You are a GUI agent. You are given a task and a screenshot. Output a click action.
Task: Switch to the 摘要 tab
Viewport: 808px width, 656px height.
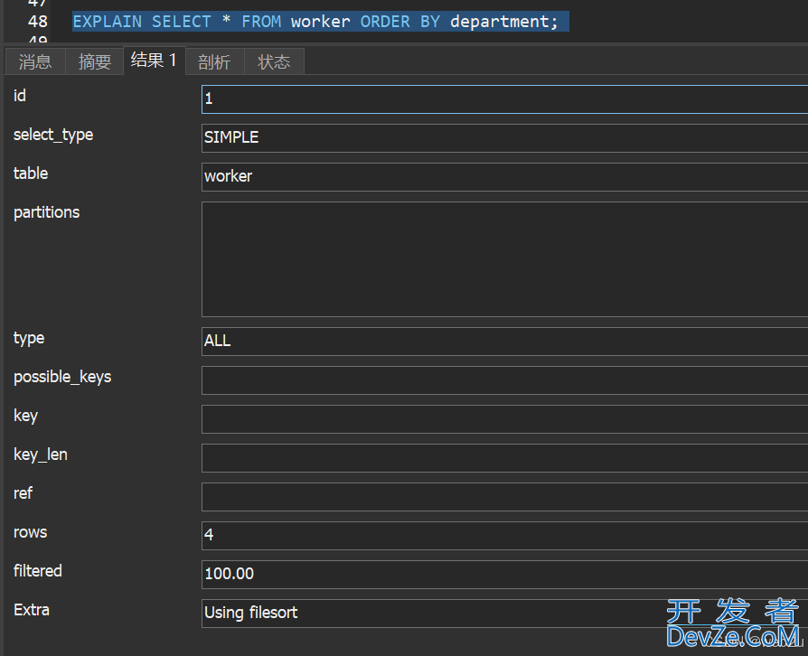(x=94, y=61)
